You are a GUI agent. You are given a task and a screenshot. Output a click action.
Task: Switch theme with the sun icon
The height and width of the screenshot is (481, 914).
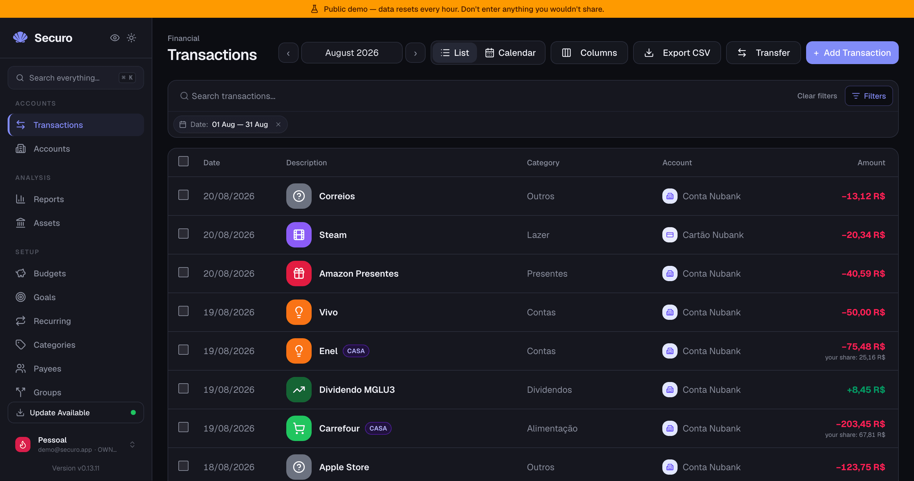pyautogui.click(x=131, y=38)
